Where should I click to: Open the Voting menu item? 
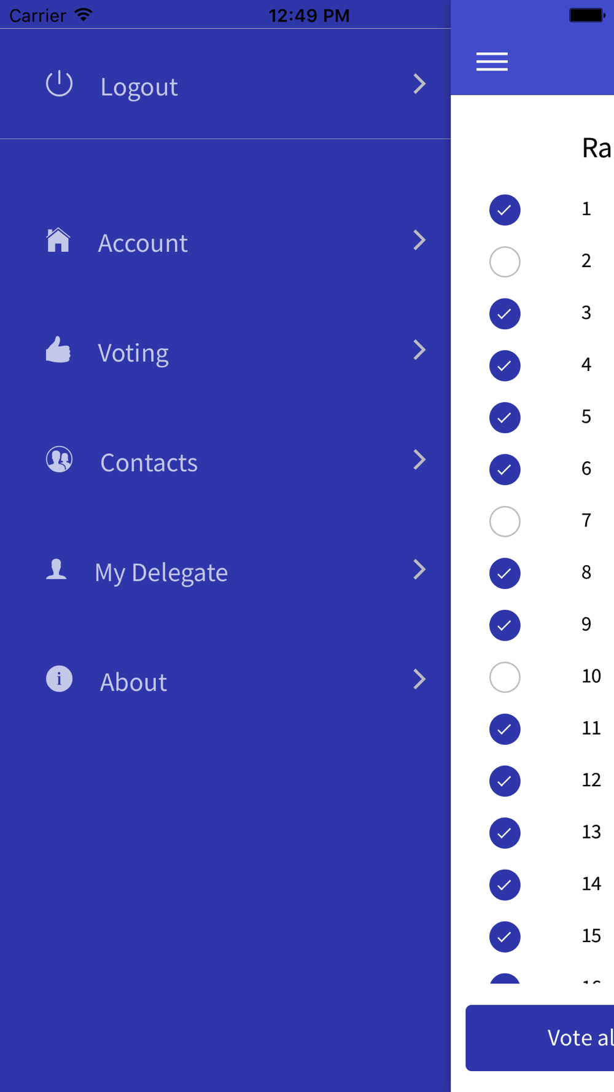pos(133,353)
